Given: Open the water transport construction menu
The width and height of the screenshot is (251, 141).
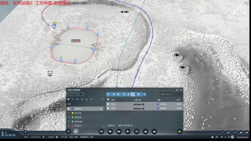Looking at the screenshot, I should [119, 132].
